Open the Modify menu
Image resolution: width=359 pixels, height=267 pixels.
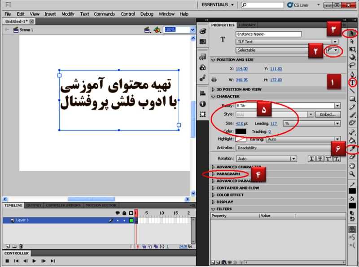[68, 14]
